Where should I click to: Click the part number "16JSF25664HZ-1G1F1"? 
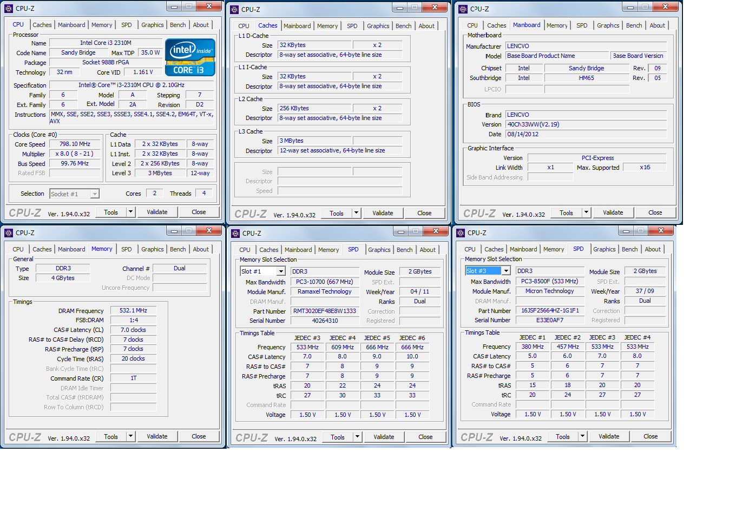coord(550,310)
